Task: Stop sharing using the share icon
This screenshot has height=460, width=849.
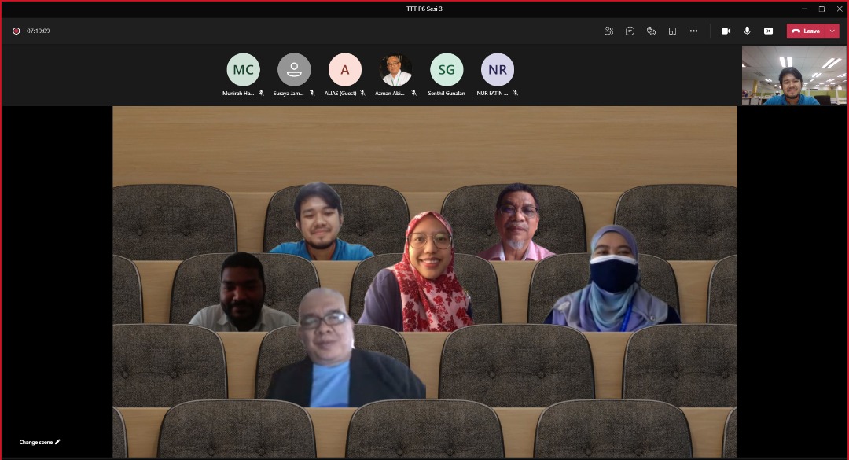Action: (x=768, y=31)
